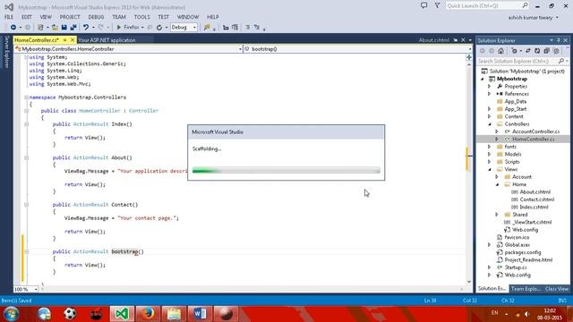573x322 pixels.
Task: Collapse the About() method outline
Action: 26,157
